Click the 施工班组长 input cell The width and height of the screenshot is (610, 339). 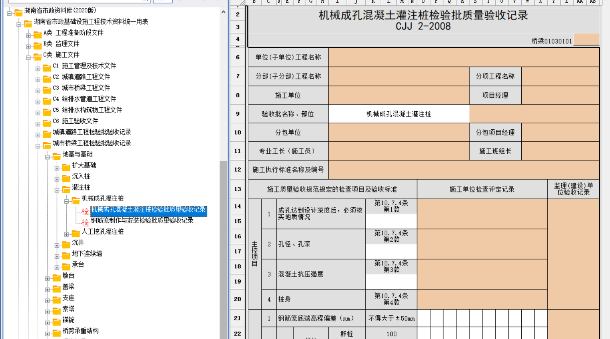(x=560, y=151)
